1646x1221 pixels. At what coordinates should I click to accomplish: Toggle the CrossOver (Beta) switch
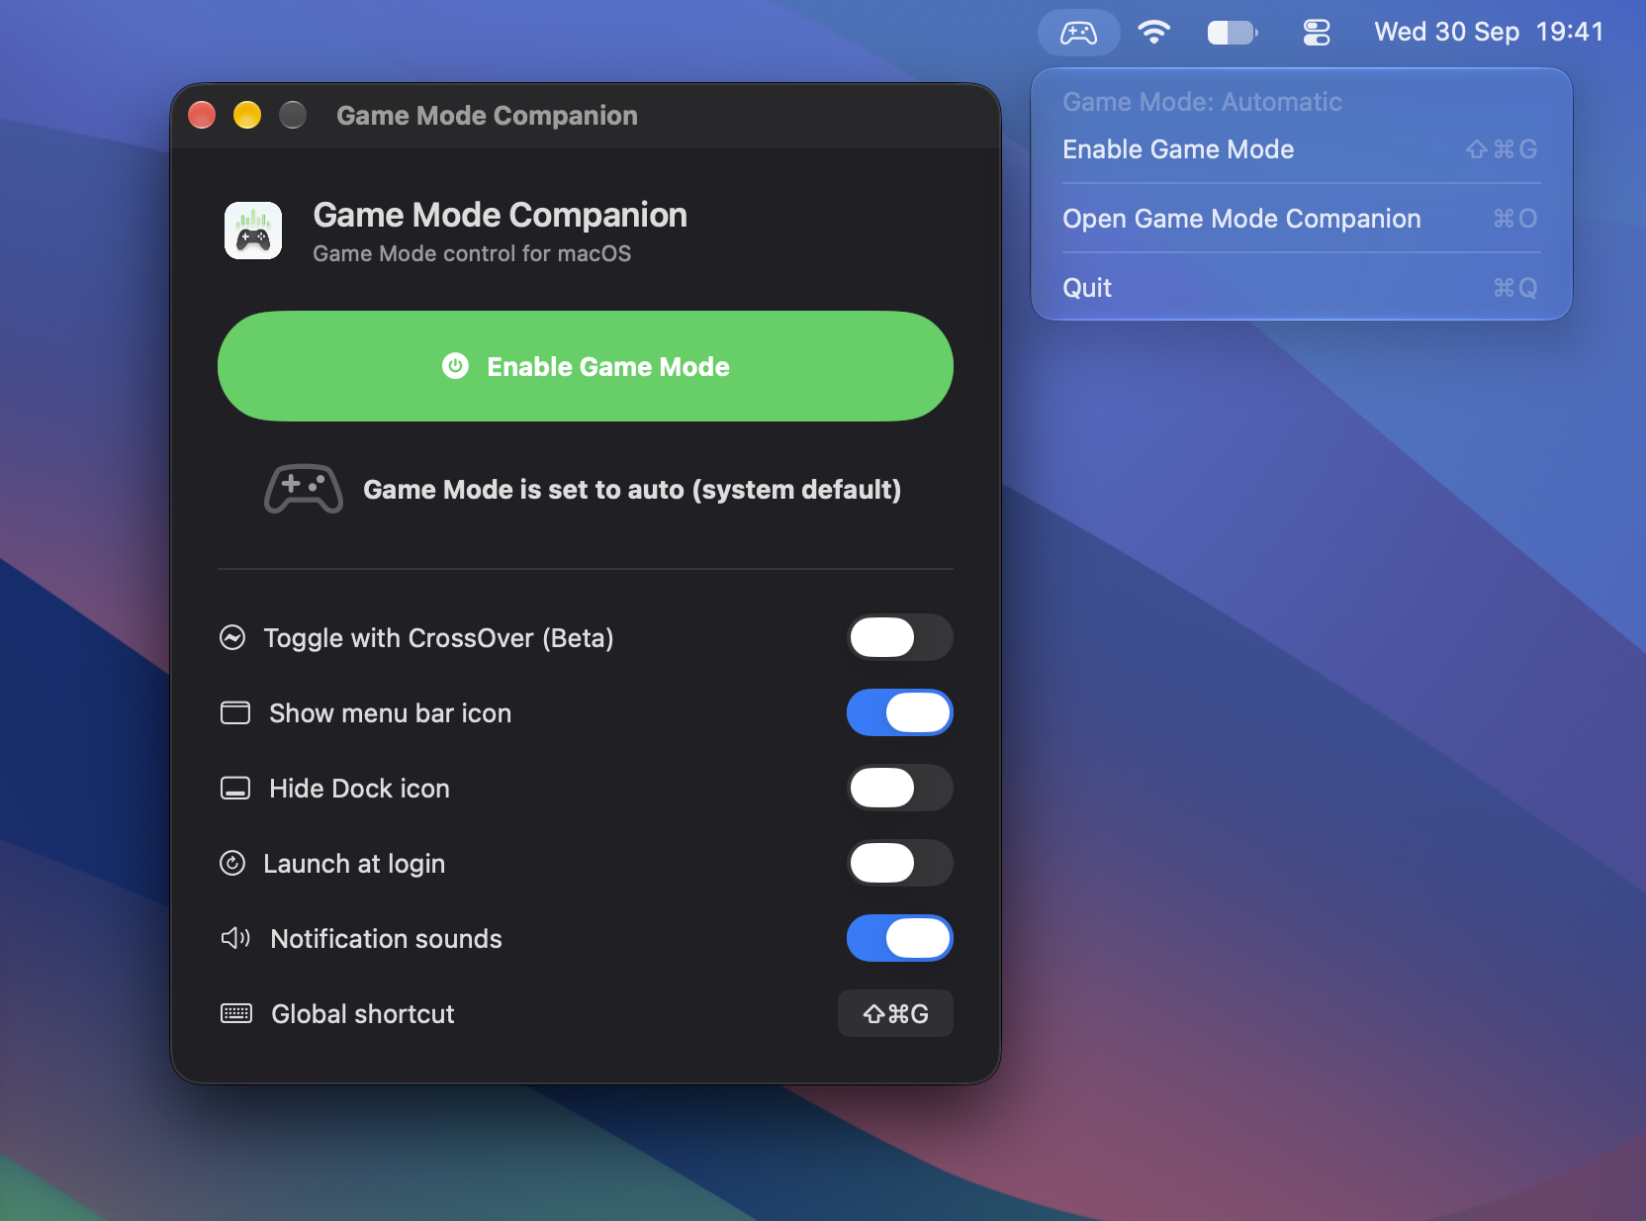tap(900, 637)
